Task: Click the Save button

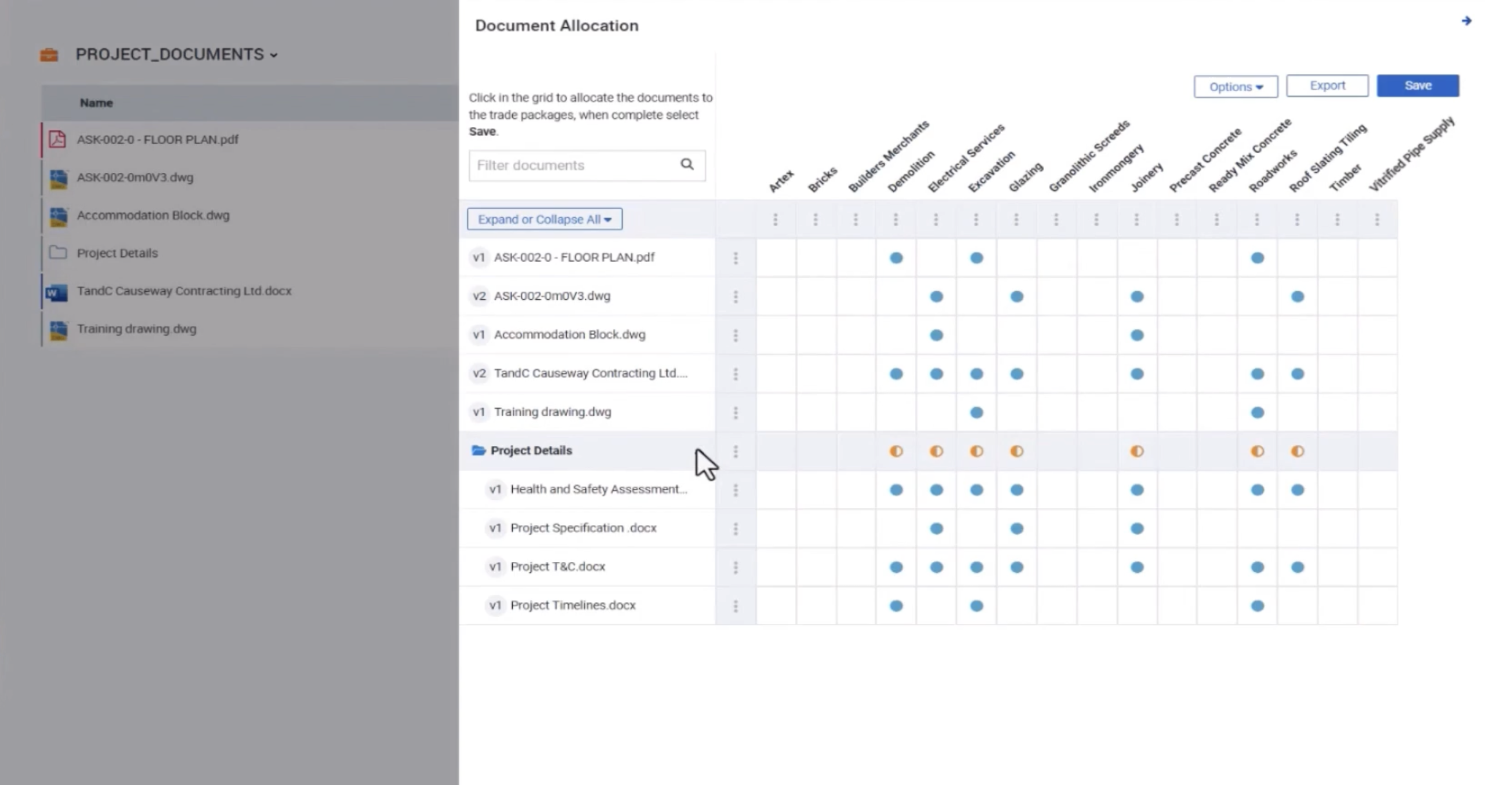Action: click(1418, 85)
